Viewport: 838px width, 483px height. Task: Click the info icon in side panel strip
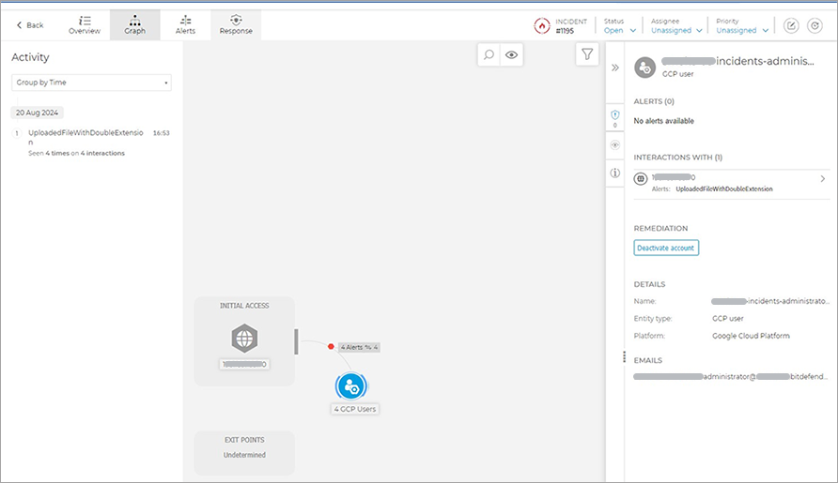615,173
